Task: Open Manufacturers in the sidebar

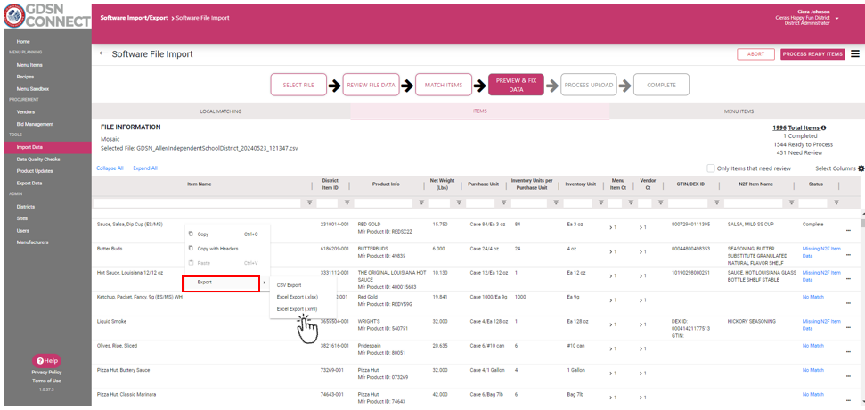Action: 32,242
